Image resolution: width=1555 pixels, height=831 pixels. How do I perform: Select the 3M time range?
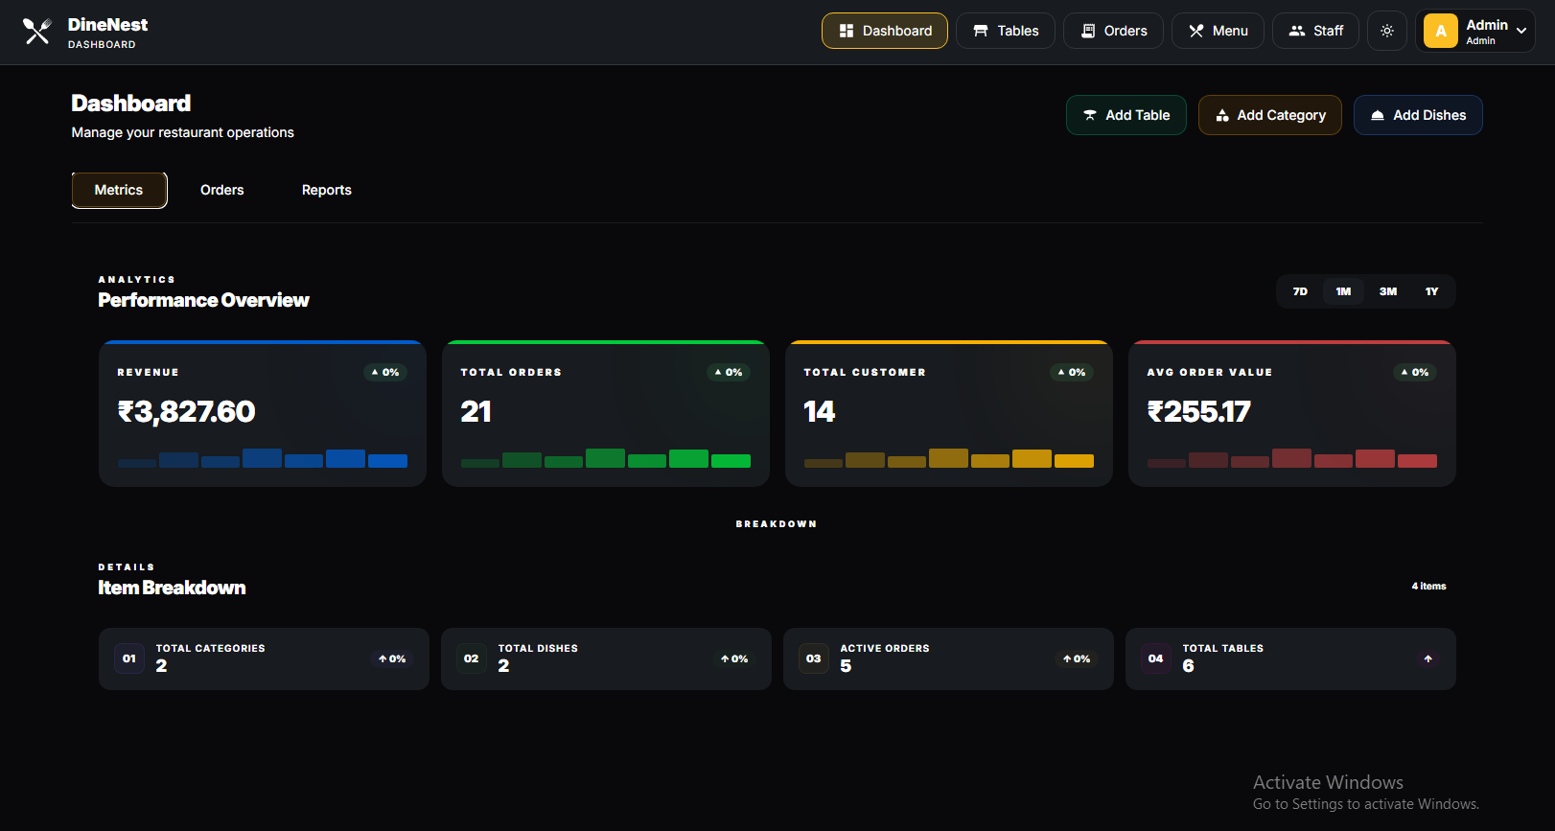click(x=1387, y=291)
